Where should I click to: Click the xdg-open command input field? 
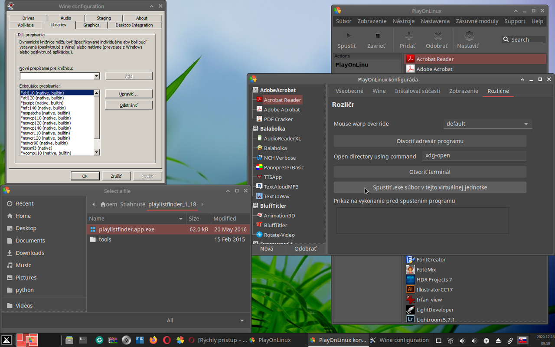click(x=474, y=156)
